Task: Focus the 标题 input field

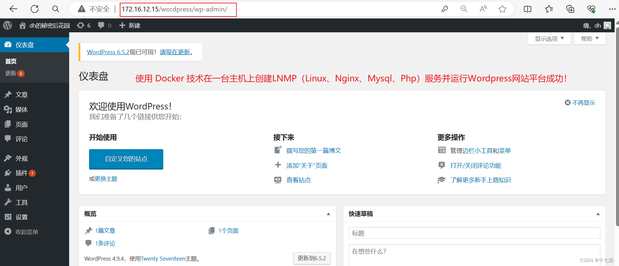Action: pos(474,233)
